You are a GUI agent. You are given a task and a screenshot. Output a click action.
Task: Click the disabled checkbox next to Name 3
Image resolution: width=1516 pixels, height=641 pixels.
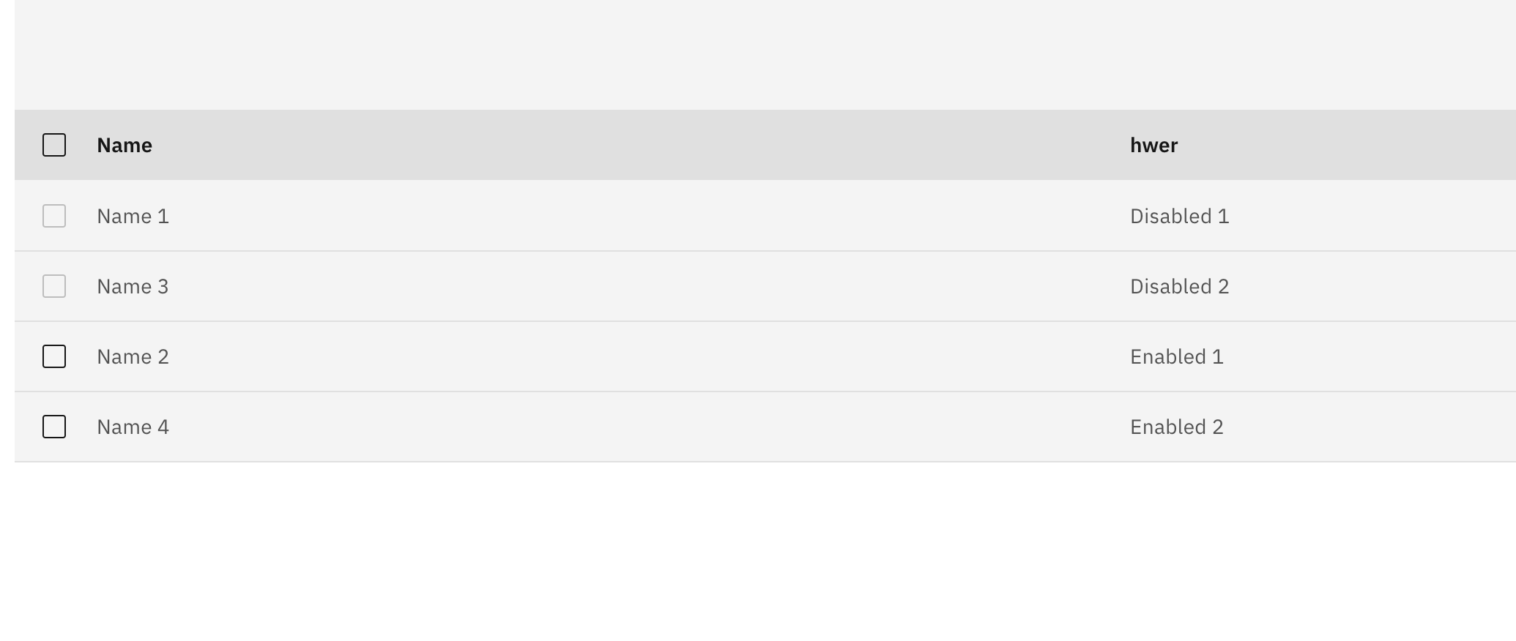[55, 286]
